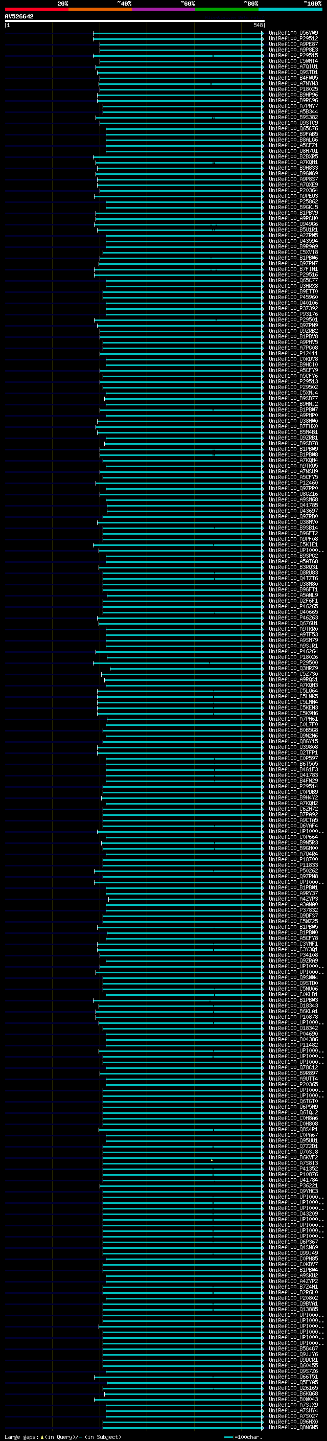This screenshot has width=327, height=1441.
Task: Open hit UniRef100_P04690
Action: click(293, 1034)
